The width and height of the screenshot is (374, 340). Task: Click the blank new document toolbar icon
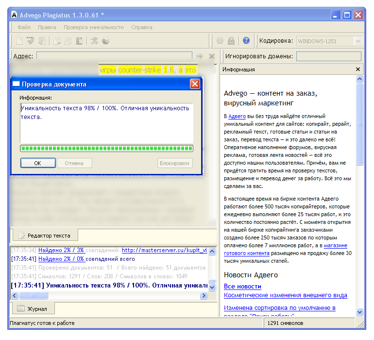coord(19,41)
